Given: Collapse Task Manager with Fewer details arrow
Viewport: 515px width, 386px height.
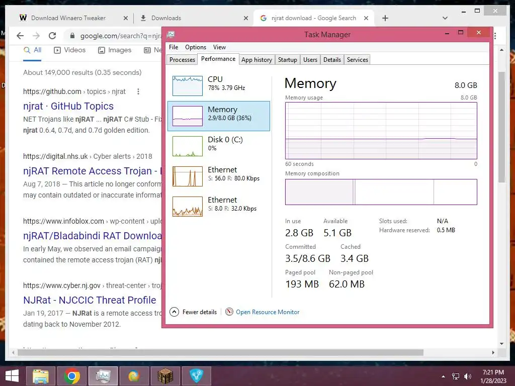Looking at the screenshot, I should click(174, 312).
